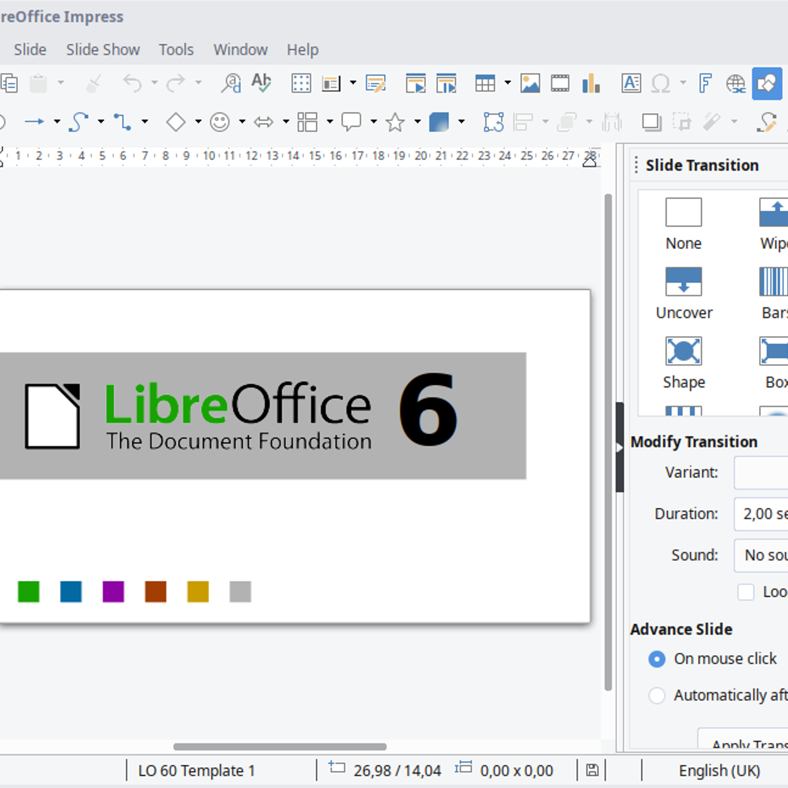Viewport: 788px width, 788px height.
Task: Start presentation from current slide
Action: coord(446,83)
